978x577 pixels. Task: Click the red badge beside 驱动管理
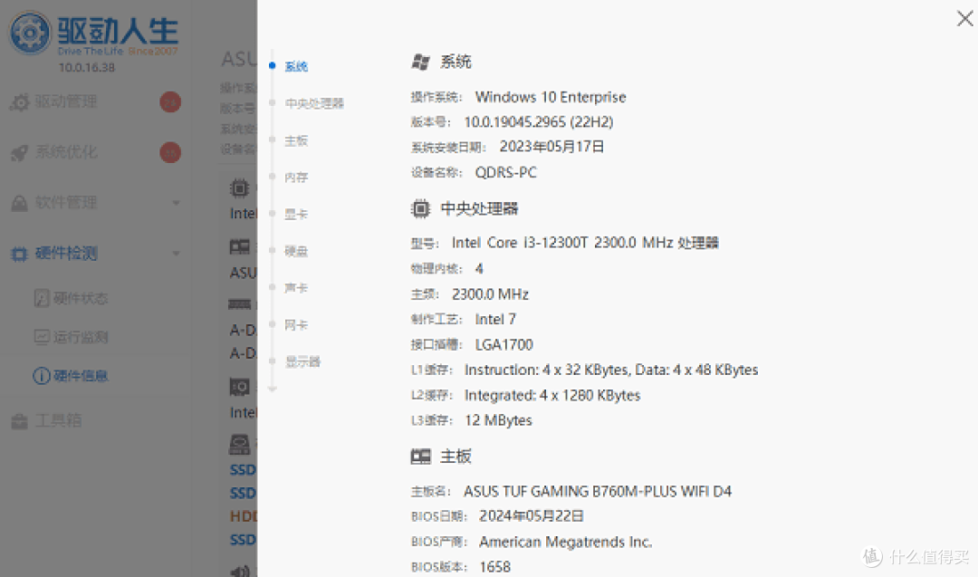tap(170, 101)
